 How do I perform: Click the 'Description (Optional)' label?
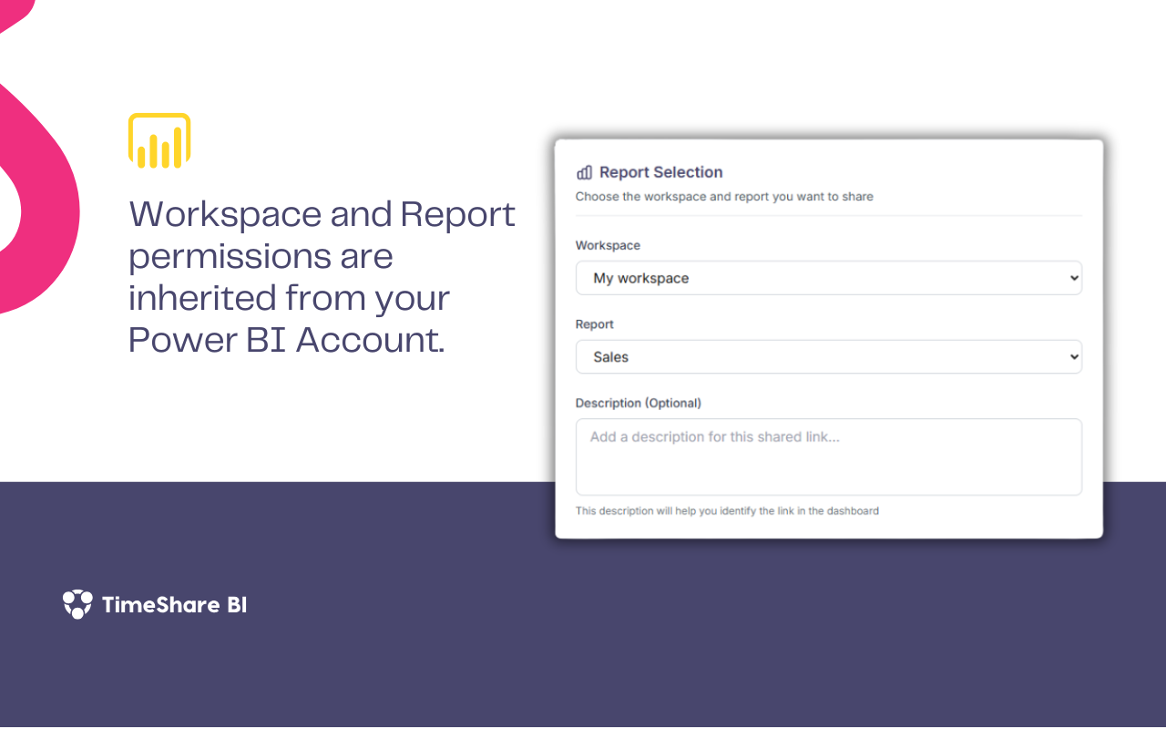tap(639, 403)
